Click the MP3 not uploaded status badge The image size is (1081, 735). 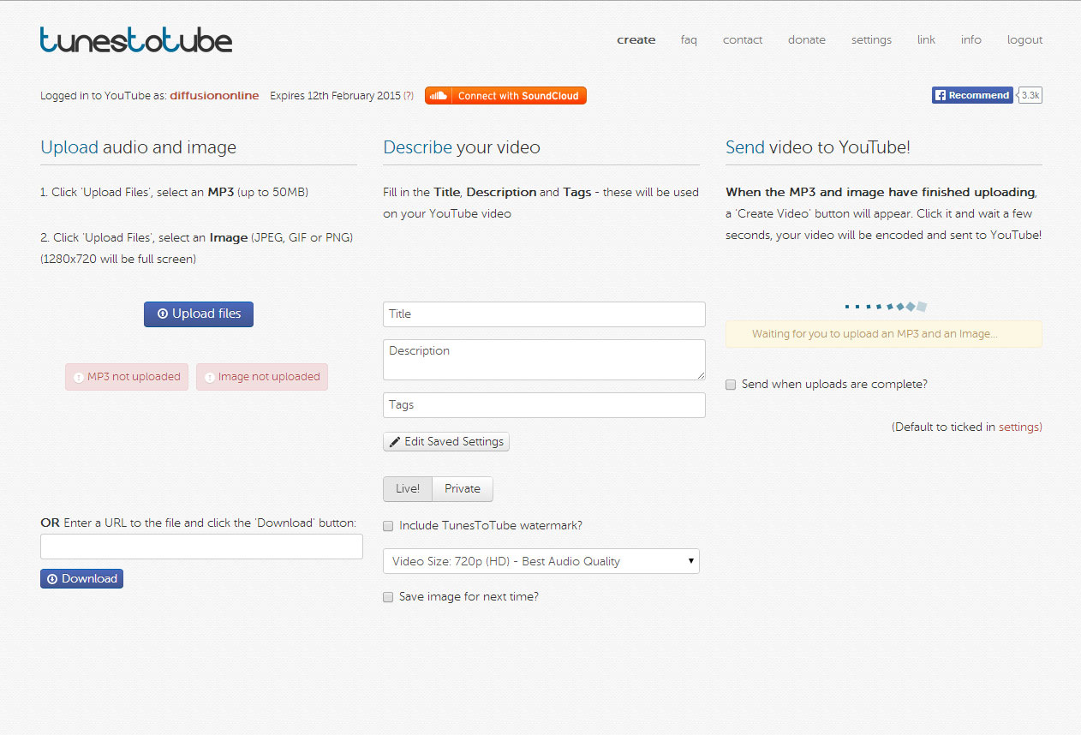click(x=127, y=377)
